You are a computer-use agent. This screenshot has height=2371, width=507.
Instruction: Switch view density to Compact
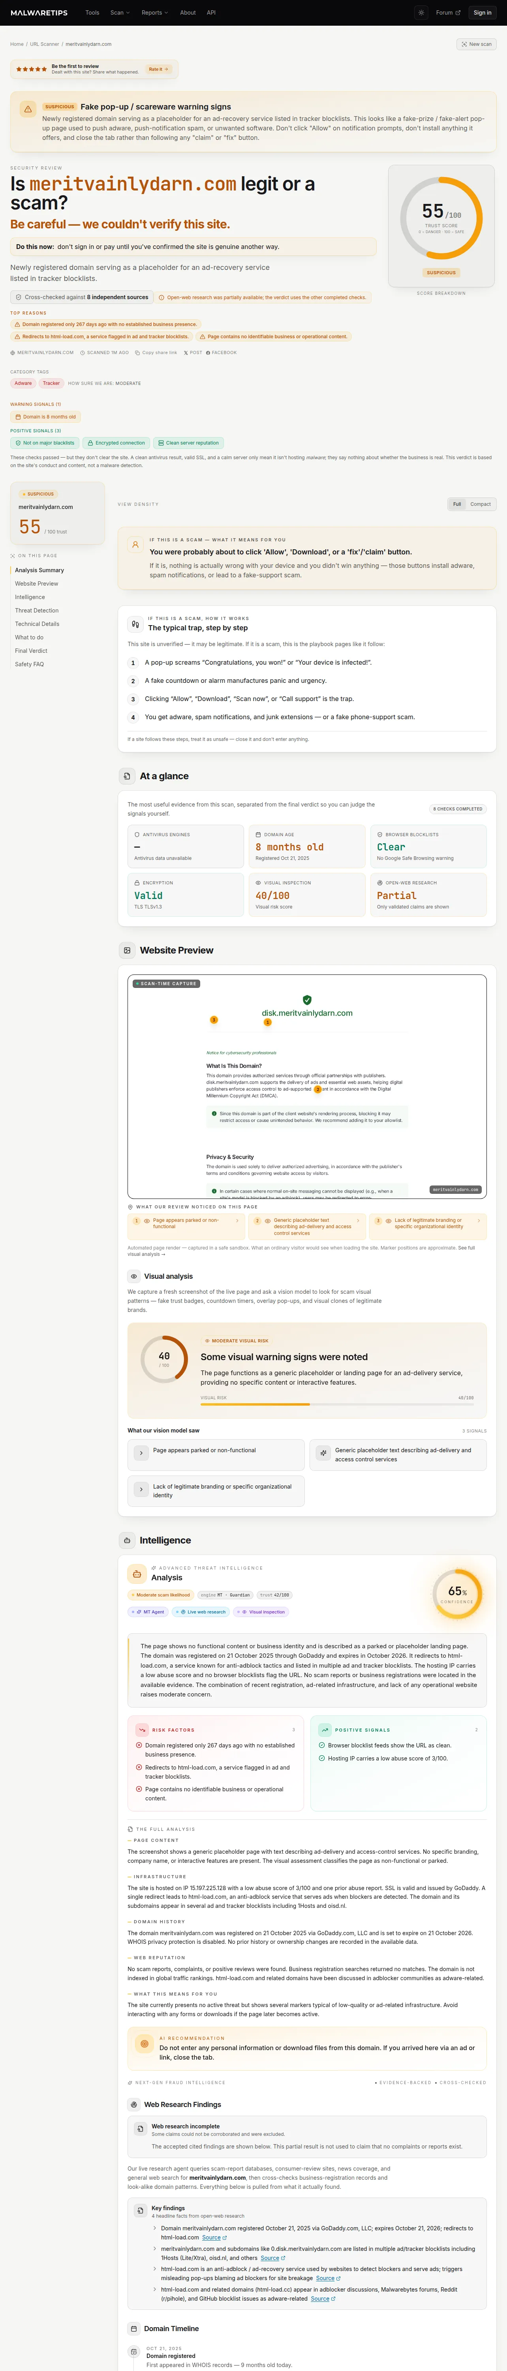(x=480, y=504)
